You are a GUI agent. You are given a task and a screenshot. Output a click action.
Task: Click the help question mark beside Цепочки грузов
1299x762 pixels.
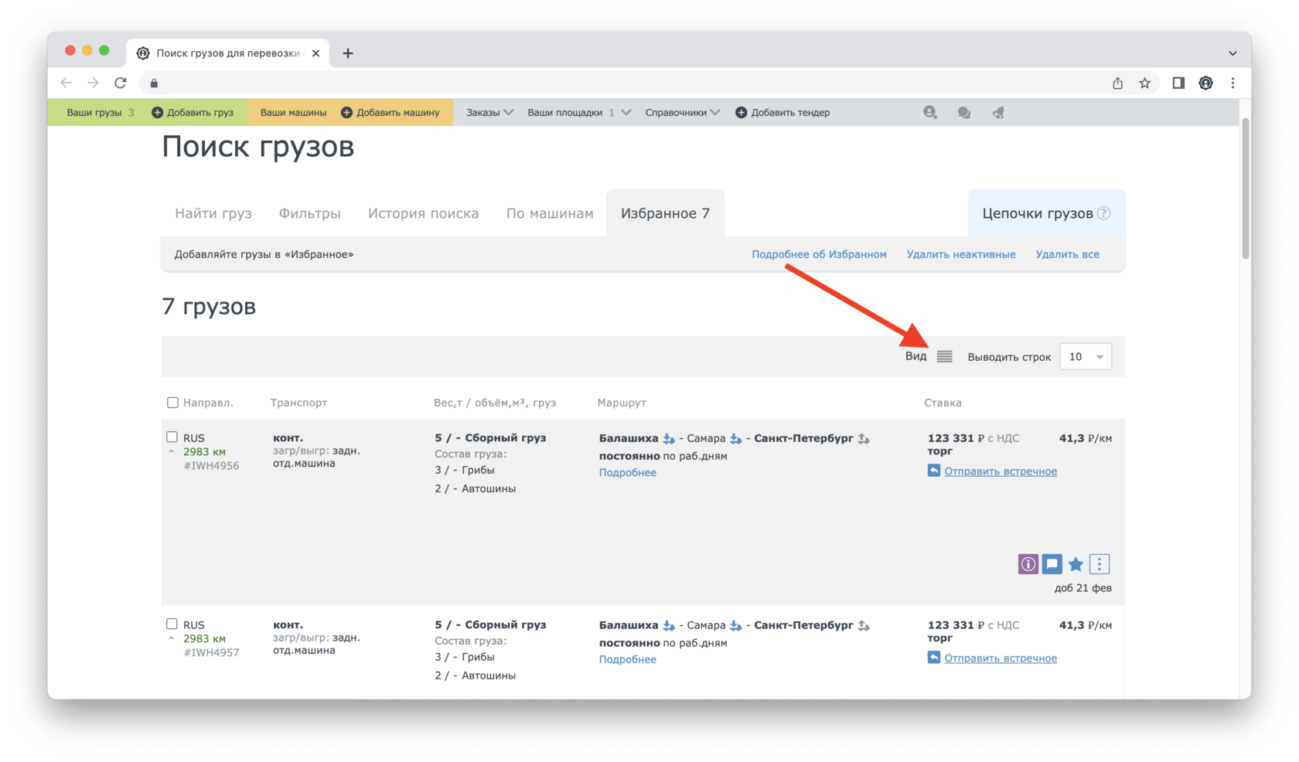(x=1104, y=213)
